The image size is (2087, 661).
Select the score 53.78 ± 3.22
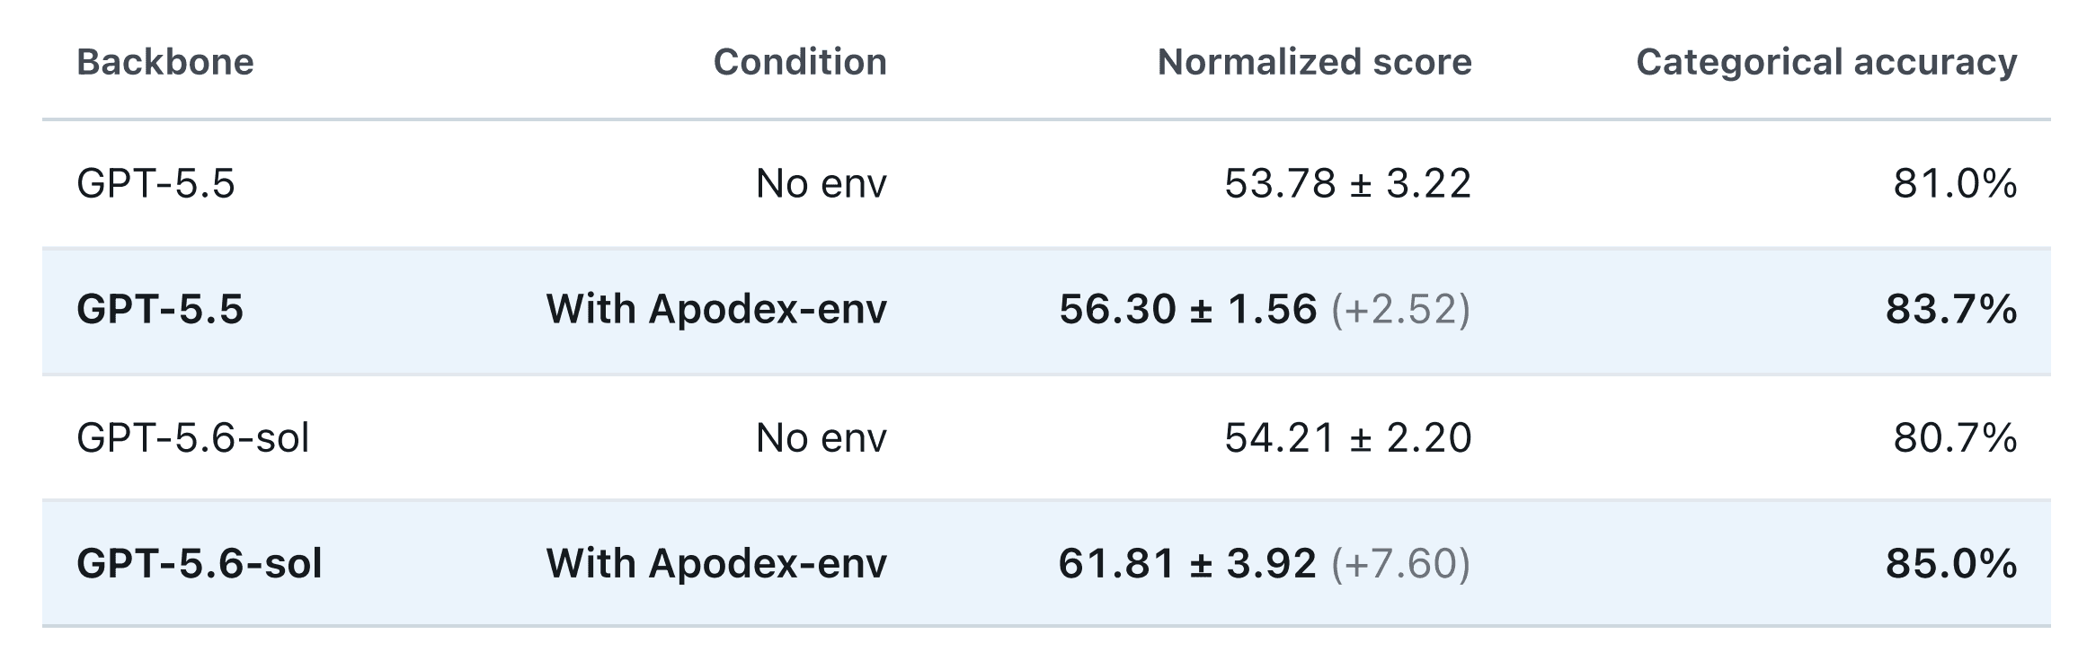(x=1347, y=184)
